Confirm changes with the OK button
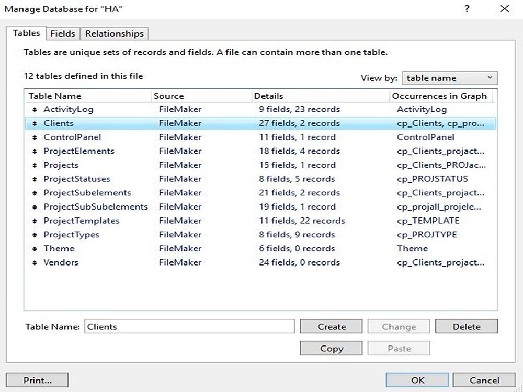Viewport: 523px width, 392px height. click(416, 380)
